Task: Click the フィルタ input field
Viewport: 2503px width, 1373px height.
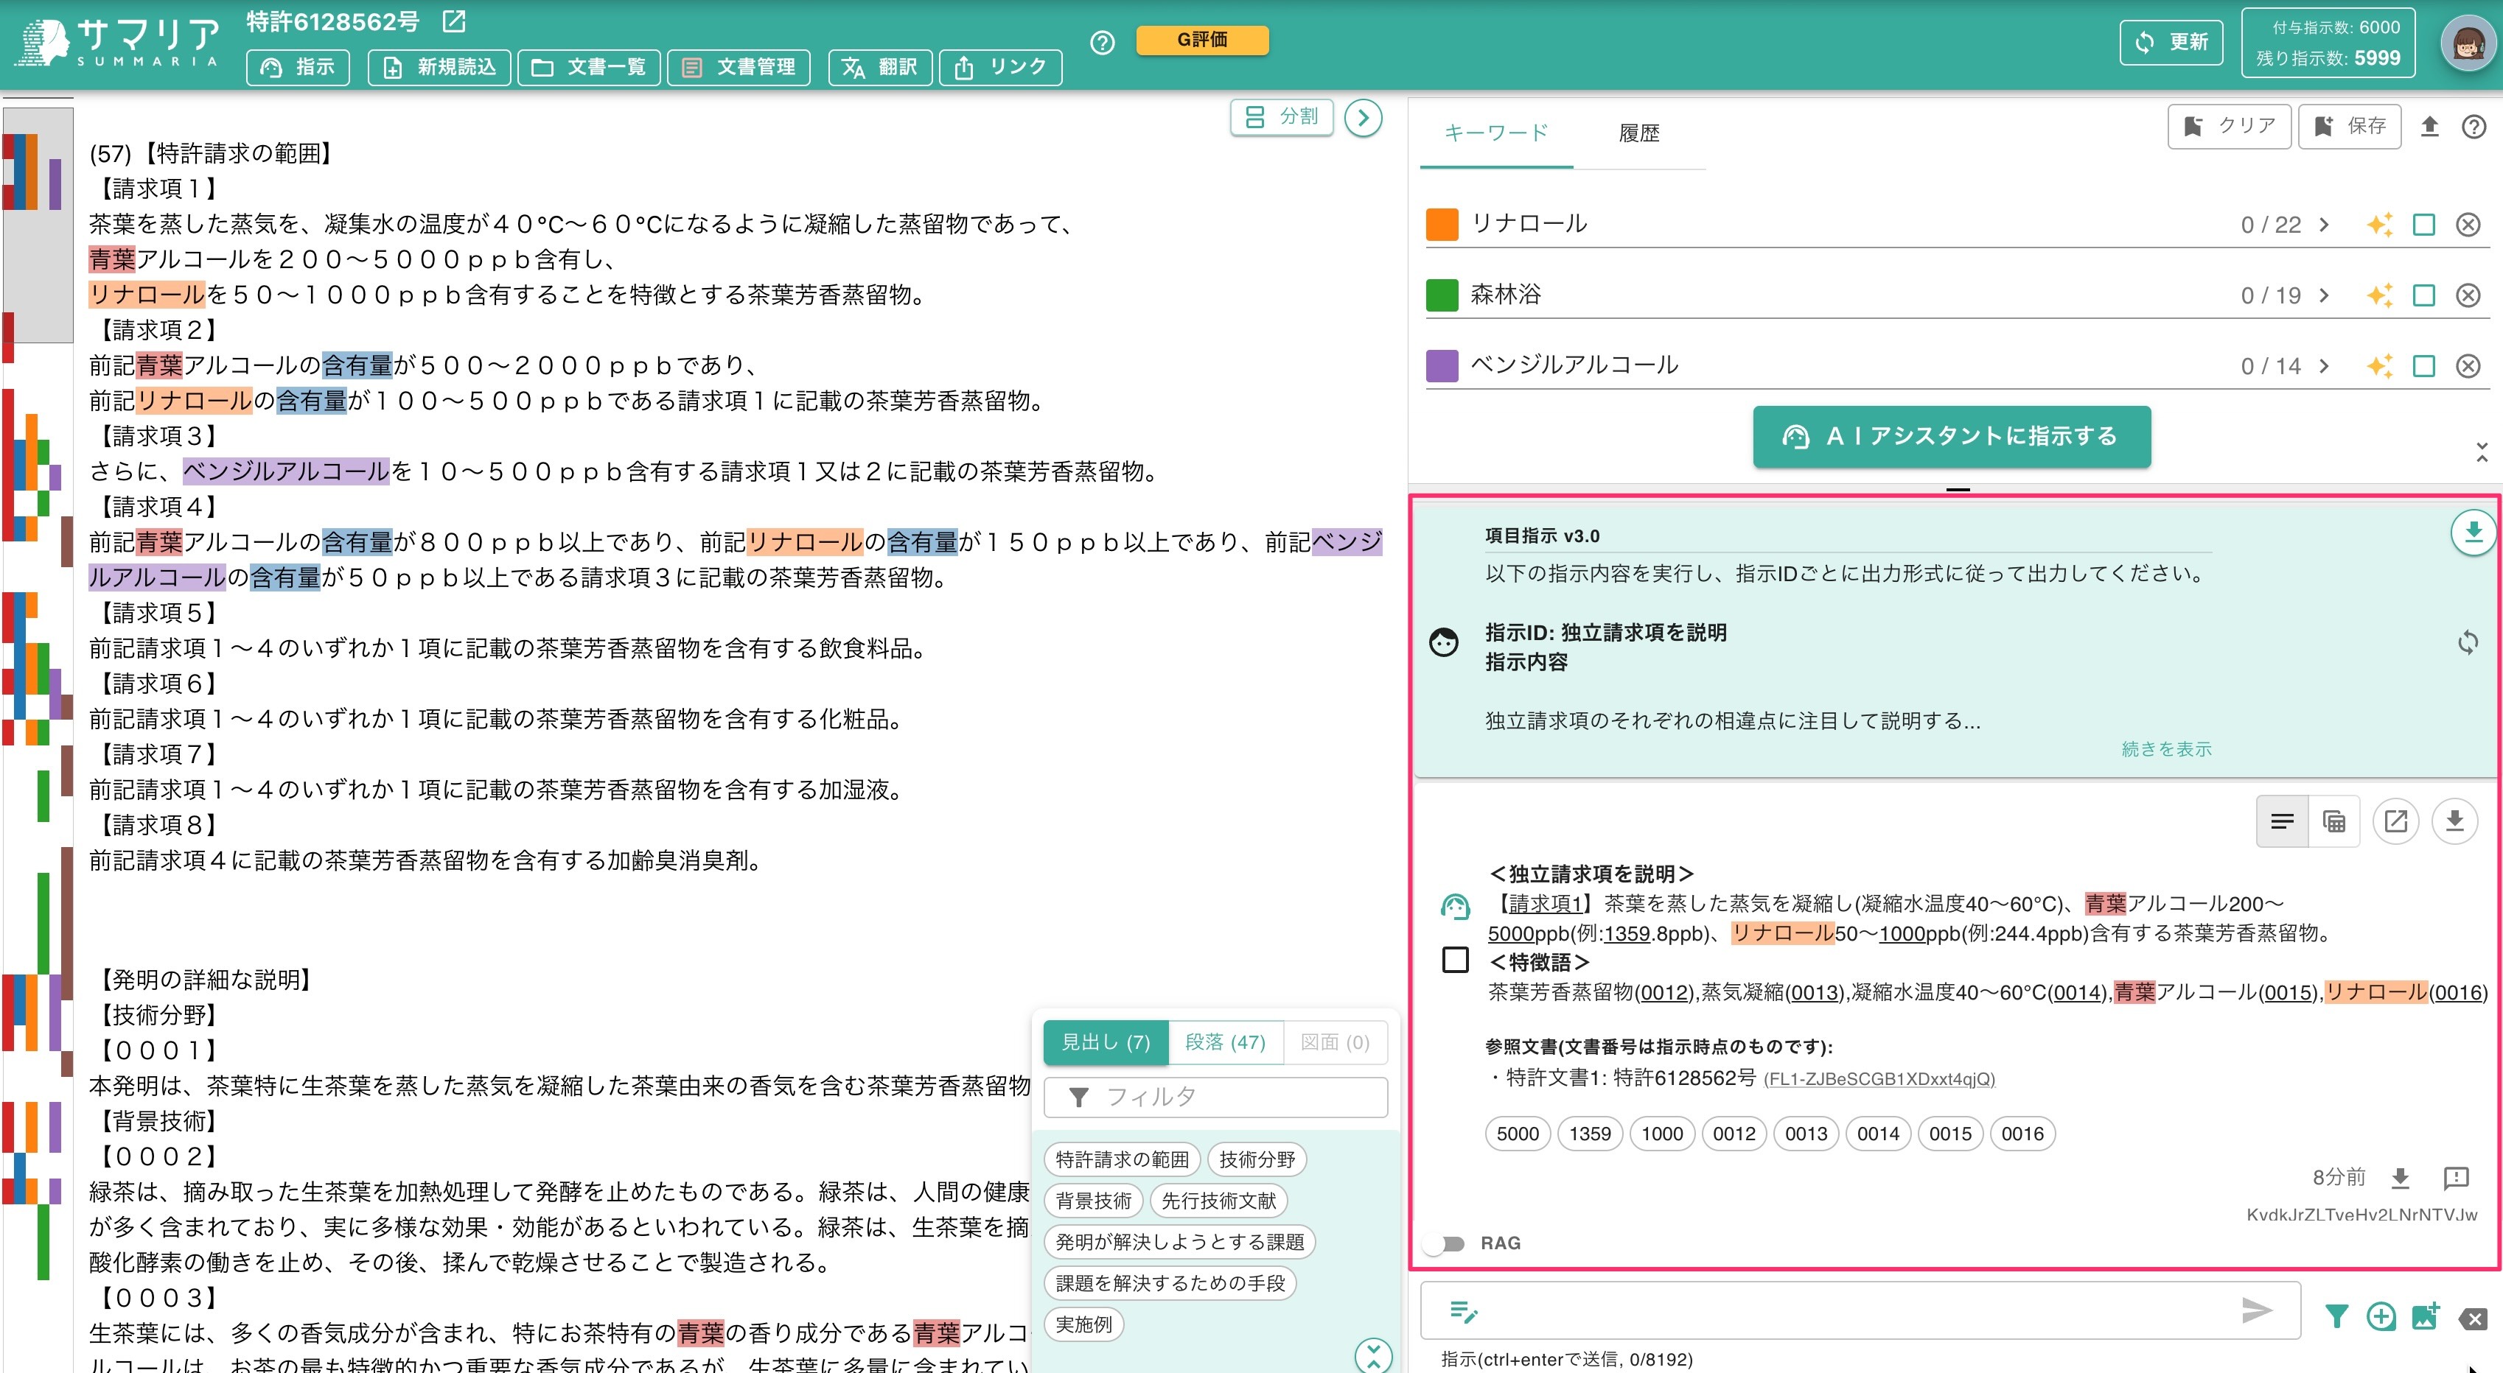Action: click(x=1215, y=1098)
